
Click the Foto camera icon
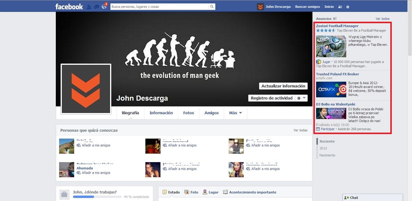(x=187, y=192)
